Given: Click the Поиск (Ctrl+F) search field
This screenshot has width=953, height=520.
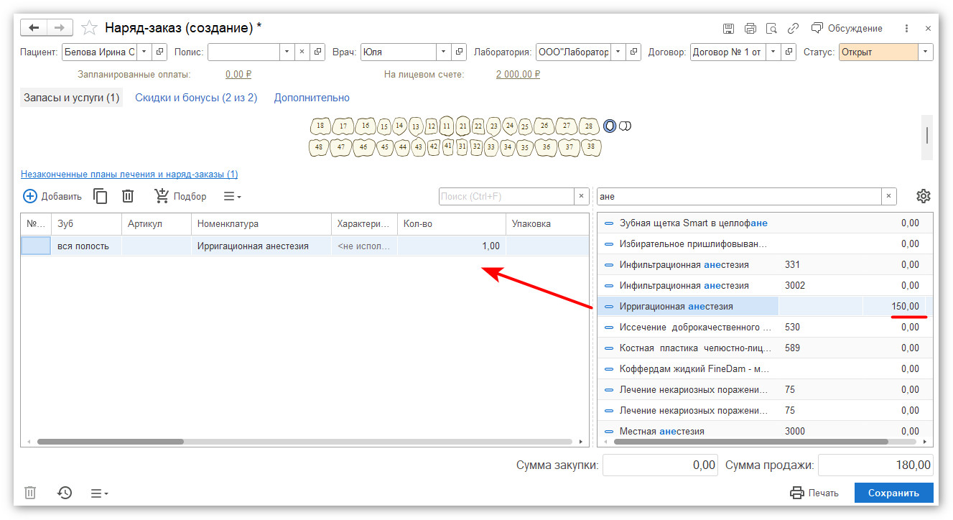Looking at the screenshot, I should 506,196.
